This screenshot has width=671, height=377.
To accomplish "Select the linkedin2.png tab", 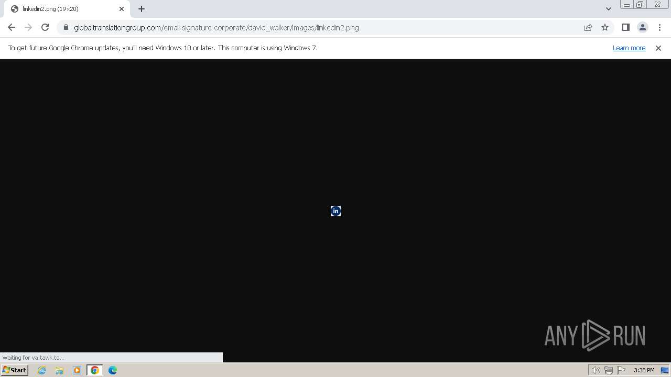I will (x=67, y=9).
